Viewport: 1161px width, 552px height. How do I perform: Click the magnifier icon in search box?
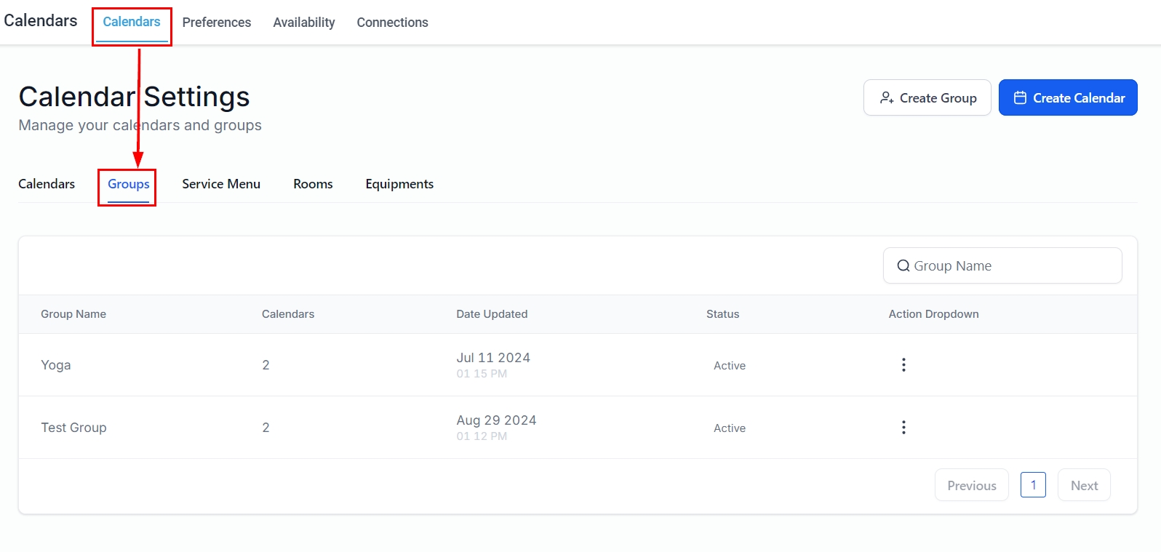pyautogui.click(x=903, y=266)
